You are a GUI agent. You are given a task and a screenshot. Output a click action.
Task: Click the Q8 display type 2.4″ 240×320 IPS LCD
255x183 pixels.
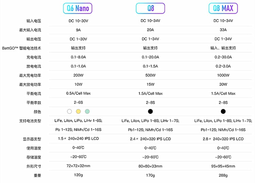[x=150, y=139]
